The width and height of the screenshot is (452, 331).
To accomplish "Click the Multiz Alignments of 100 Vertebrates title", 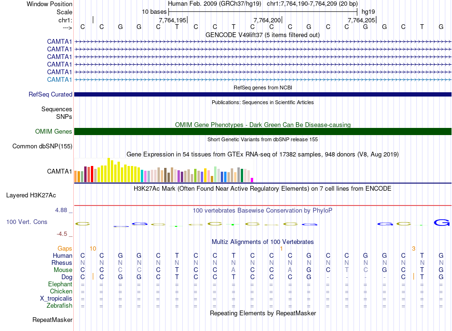I will pos(262,242).
